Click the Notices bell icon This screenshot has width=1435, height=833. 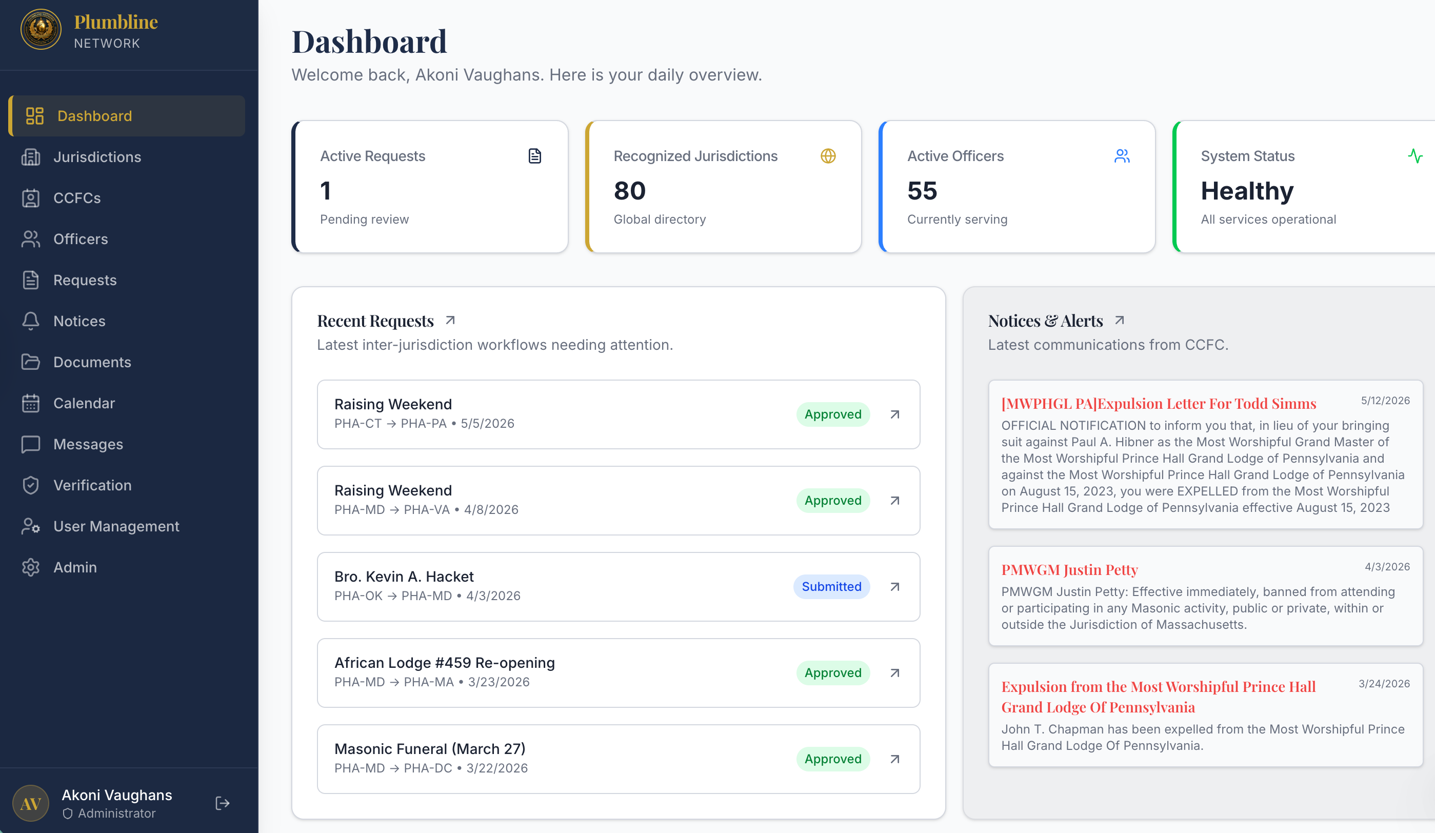(x=31, y=321)
